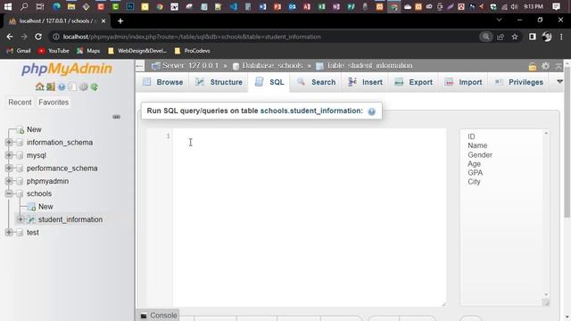Open the Search tab
This screenshot has width=571, height=321.
316,82
